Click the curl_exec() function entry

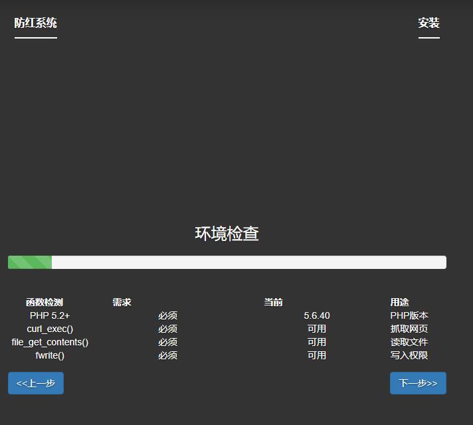pyautogui.click(x=50, y=329)
